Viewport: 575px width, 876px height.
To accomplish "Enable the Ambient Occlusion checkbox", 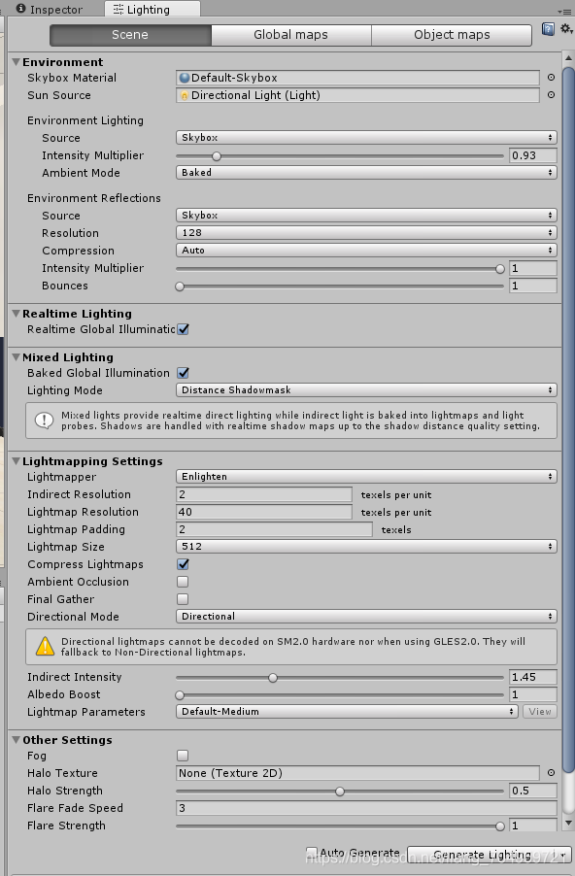I will tap(183, 582).
